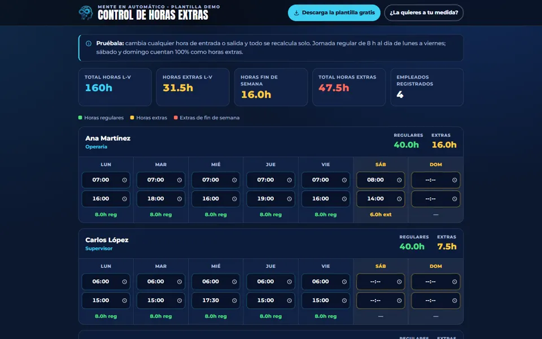Click the Total Horas Extras 47.5h value
The image size is (542, 339).
click(334, 88)
